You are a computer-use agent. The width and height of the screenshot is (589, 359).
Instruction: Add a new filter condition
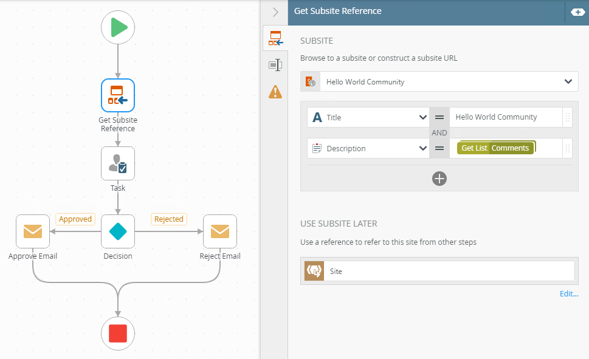click(439, 178)
